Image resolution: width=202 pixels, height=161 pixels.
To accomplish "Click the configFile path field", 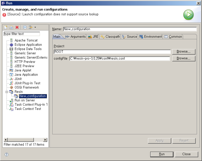I will pyautogui.click(x=120, y=59).
